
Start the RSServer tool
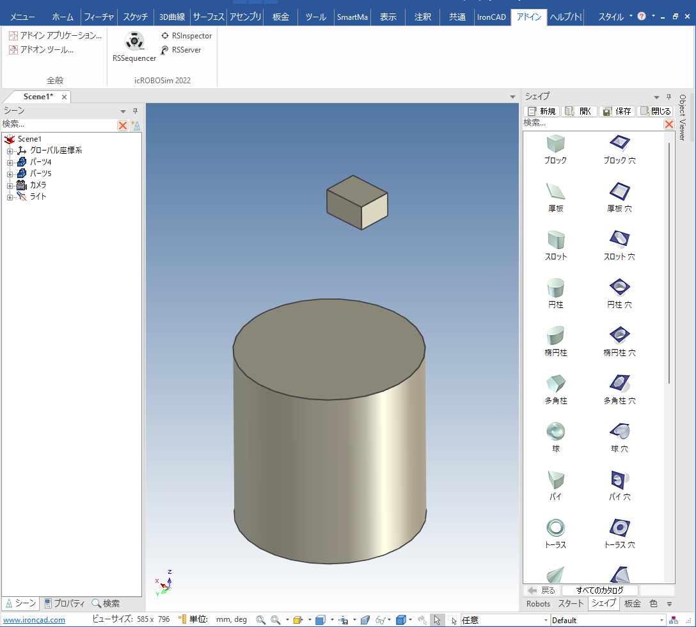[x=186, y=50]
